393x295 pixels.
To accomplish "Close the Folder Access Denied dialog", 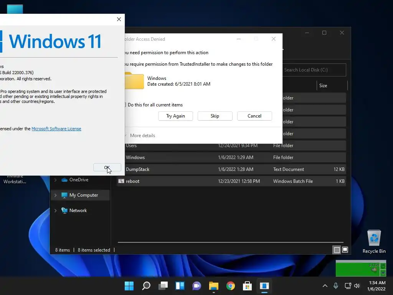I will [x=274, y=39].
